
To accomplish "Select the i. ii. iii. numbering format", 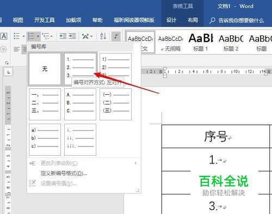I will (x=80, y=139).
